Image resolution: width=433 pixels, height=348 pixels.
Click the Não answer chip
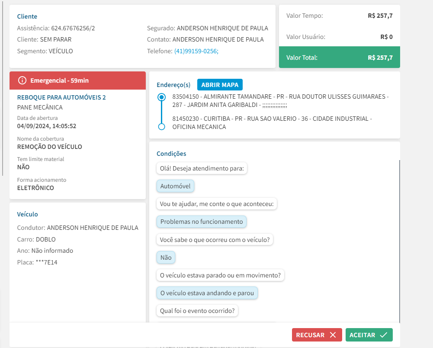click(166, 258)
